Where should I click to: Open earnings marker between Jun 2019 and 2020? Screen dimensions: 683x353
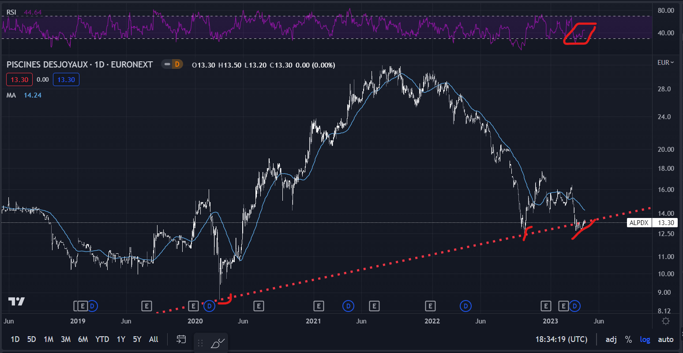click(146, 305)
